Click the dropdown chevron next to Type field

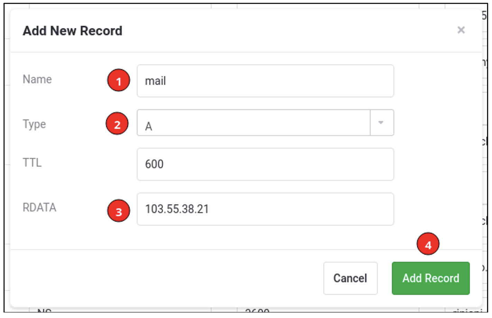click(x=381, y=123)
